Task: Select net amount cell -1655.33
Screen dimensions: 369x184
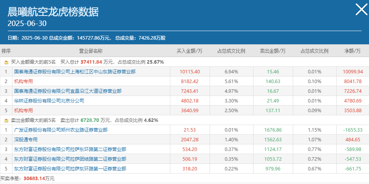Action: (x=353, y=130)
